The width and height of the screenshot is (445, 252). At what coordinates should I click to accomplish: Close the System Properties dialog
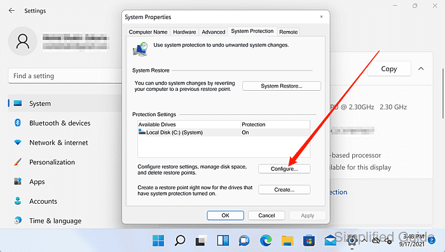point(321,17)
